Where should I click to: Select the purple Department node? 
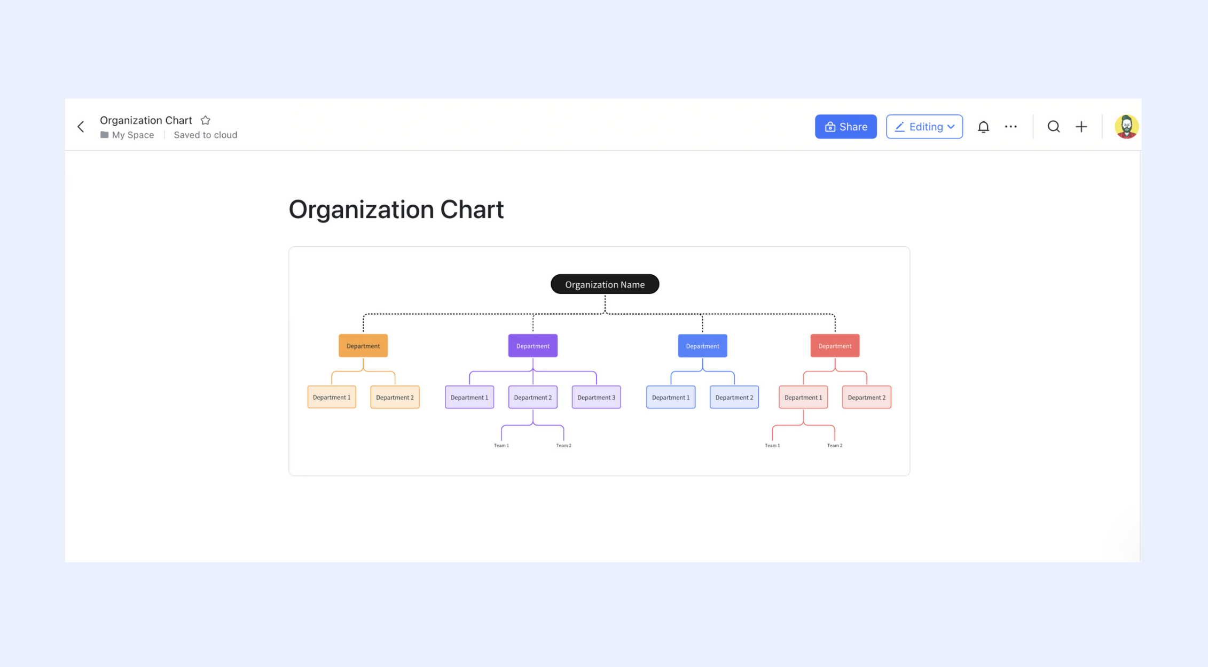coord(532,346)
